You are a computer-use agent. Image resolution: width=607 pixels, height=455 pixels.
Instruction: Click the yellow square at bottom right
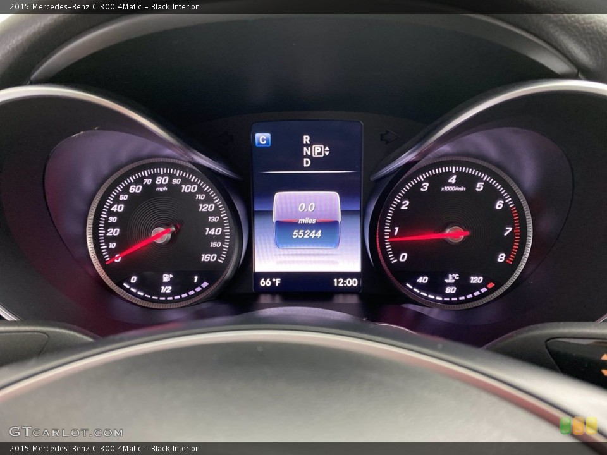pyautogui.click(x=591, y=425)
